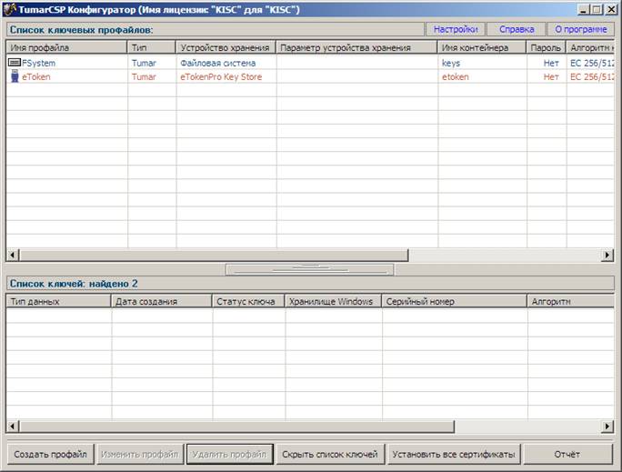The height and width of the screenshot is (472, 622).
Task: Click Установить все сертификаты button
Action: point(453,454)
